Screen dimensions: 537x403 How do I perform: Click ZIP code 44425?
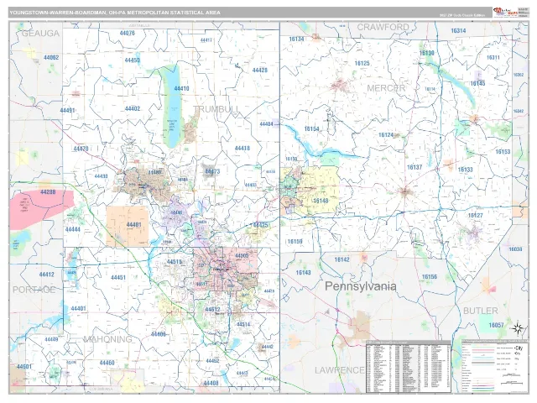pos(260,225)
